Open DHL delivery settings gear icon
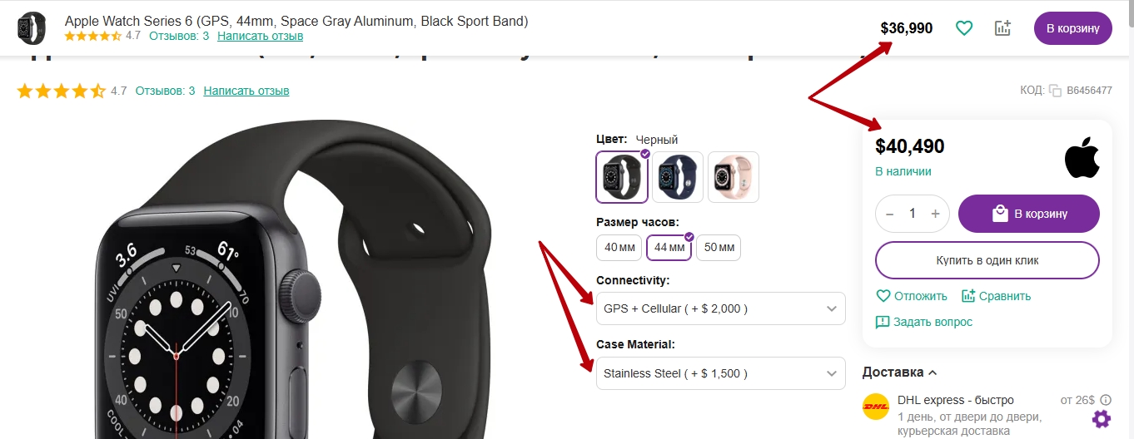The image size is (1134, 439). (x=1102, y=418)
